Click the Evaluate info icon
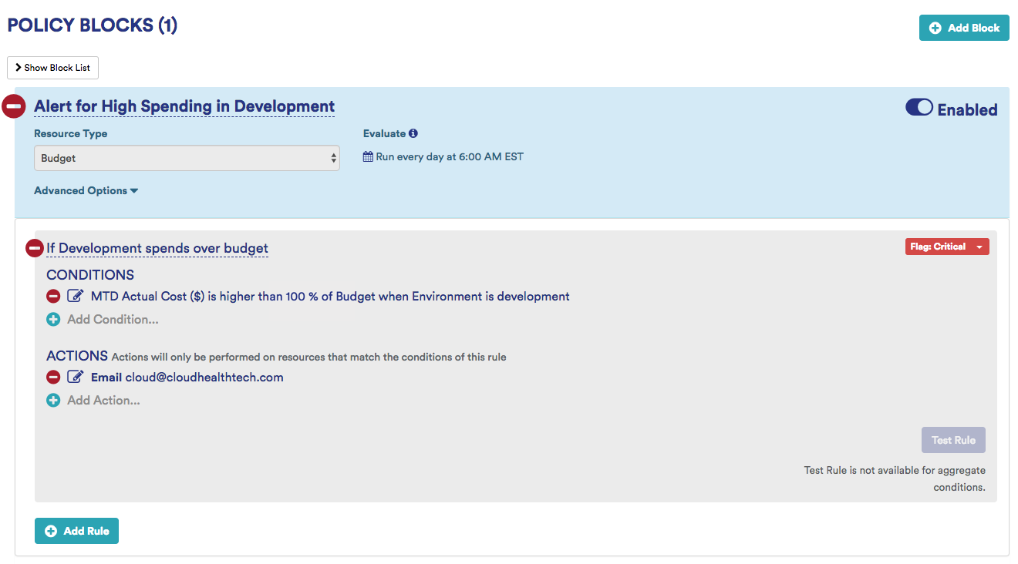This screenshot has height=564, width=1018. 413,133
